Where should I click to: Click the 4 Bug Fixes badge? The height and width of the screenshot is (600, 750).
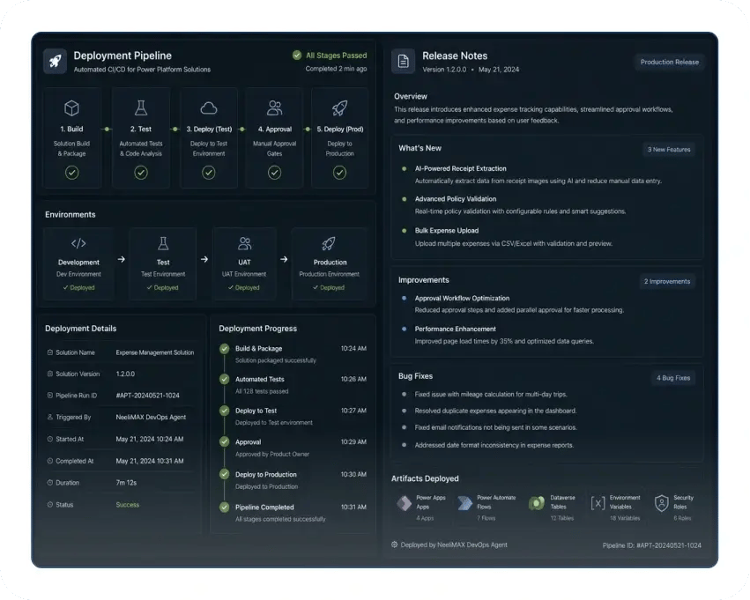(x=673, y=378)
